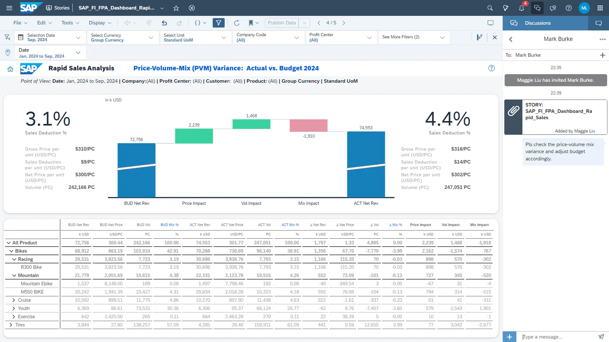
Task: Open the File menu
Action: (20, 23)
